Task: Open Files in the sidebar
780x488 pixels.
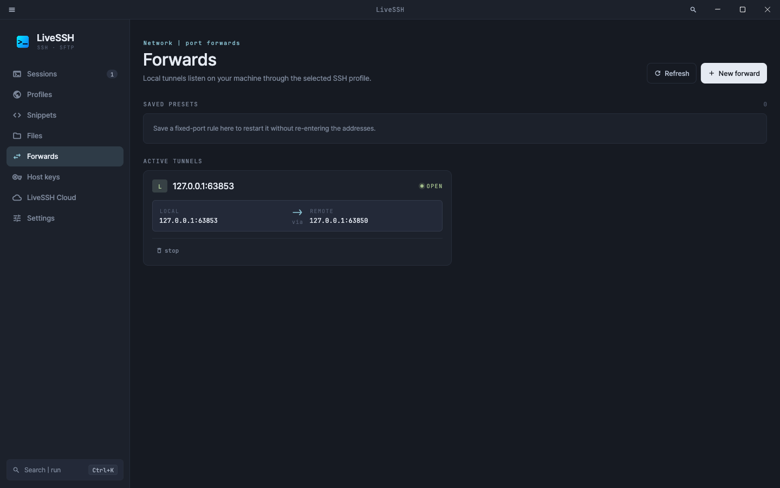Action: coord(65,136)
